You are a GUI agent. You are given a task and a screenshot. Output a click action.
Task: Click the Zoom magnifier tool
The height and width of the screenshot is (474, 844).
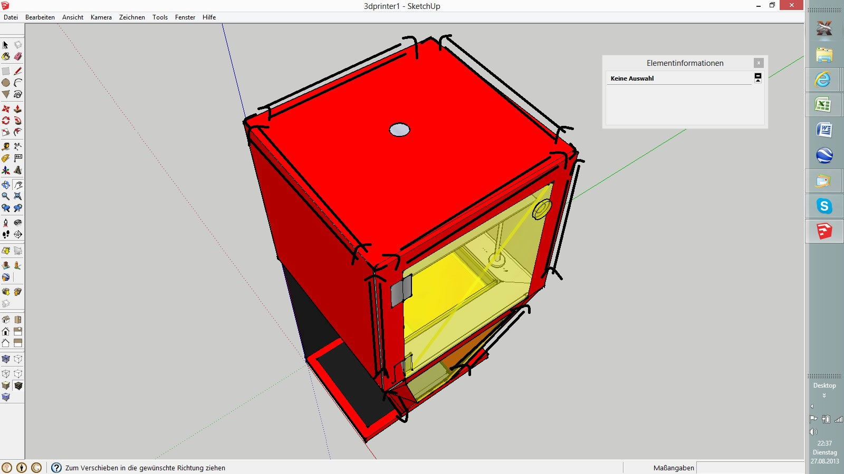tap(6, 196)
